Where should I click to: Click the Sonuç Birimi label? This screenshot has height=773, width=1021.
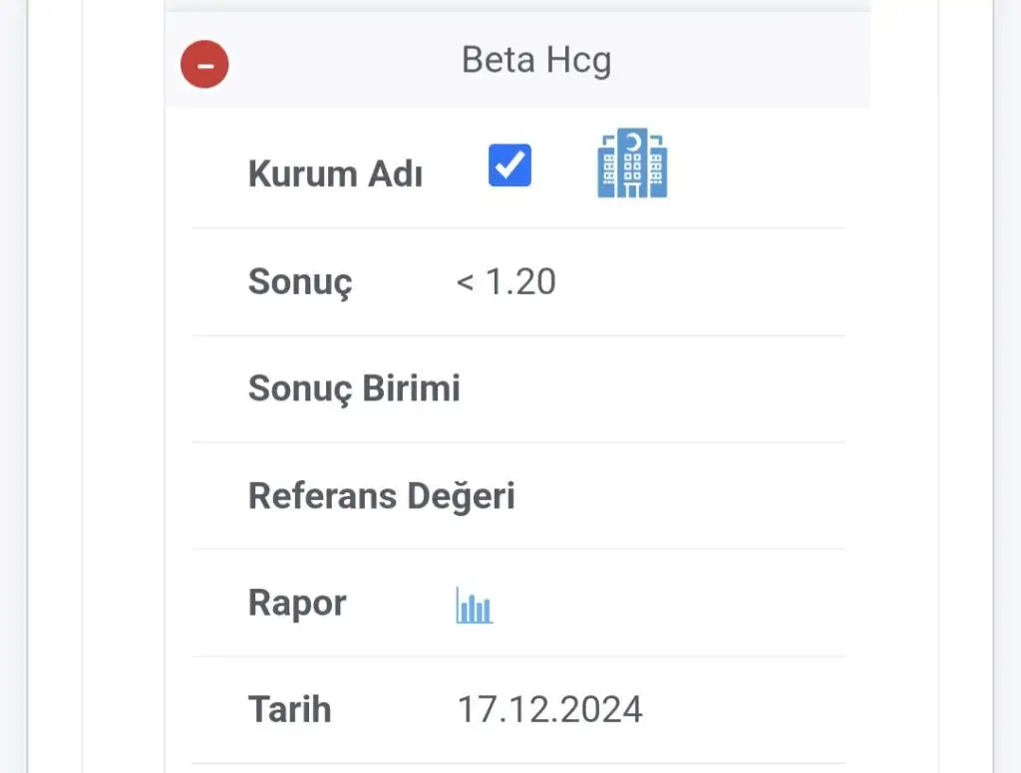[x=354, y=388]
